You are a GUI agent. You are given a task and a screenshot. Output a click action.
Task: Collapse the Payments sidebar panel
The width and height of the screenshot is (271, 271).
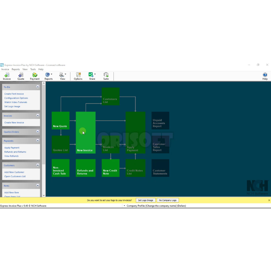click(x=38, y=141)
